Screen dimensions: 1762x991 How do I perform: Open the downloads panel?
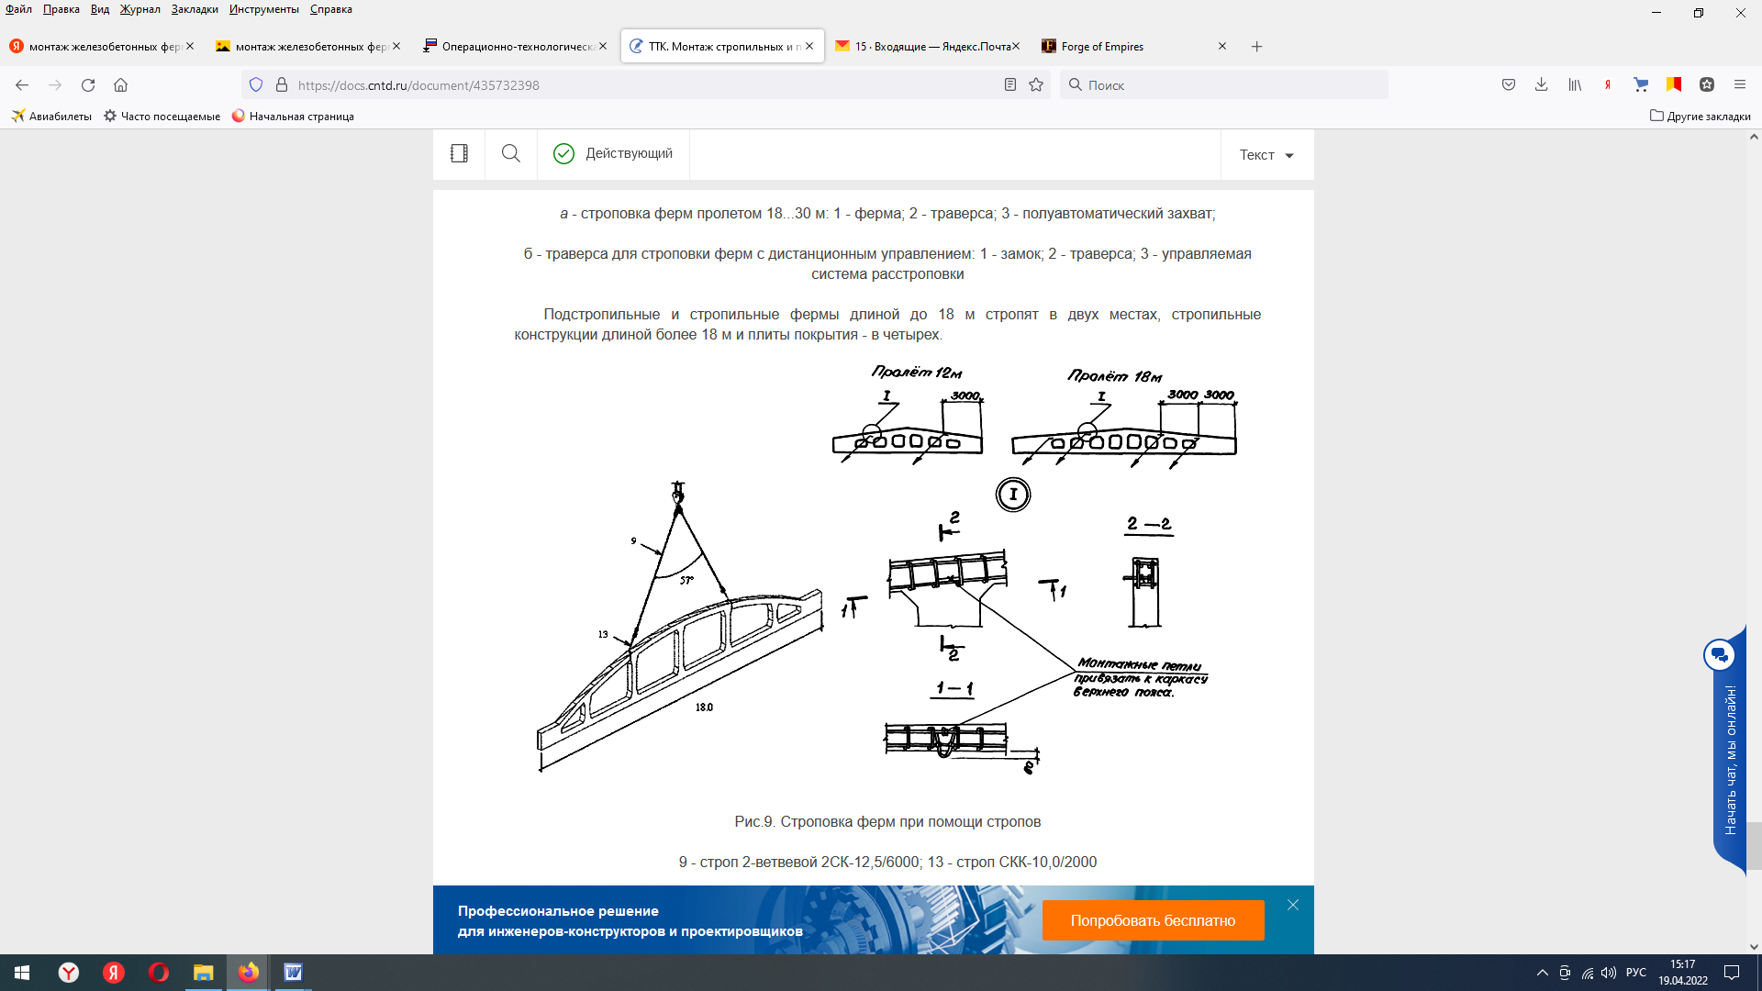click(1542, 84)
